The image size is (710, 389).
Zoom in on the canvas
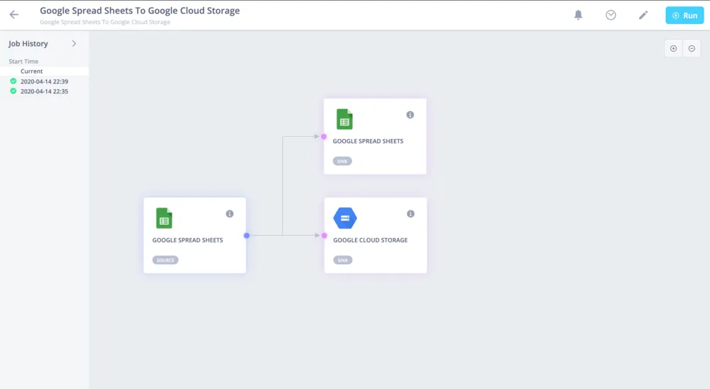coord(673,48)
